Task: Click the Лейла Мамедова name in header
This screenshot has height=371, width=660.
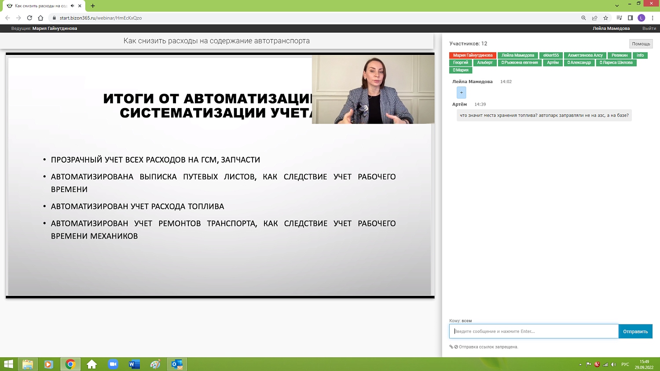Action: pos(611,28)
